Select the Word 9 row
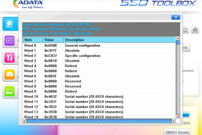 coord(99,91)
